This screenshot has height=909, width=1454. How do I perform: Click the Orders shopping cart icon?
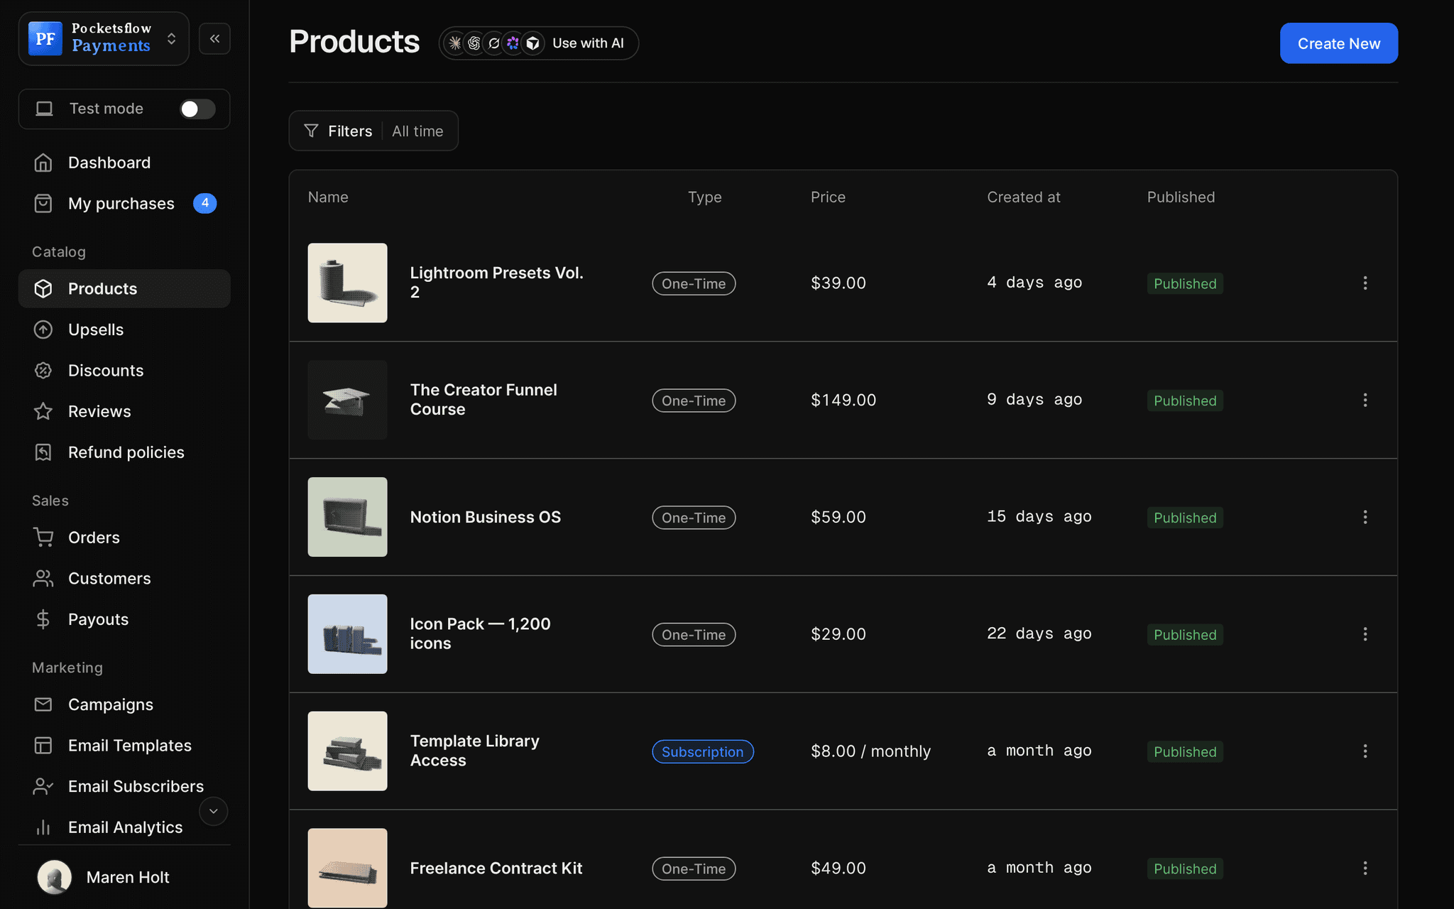coord(43,538)
